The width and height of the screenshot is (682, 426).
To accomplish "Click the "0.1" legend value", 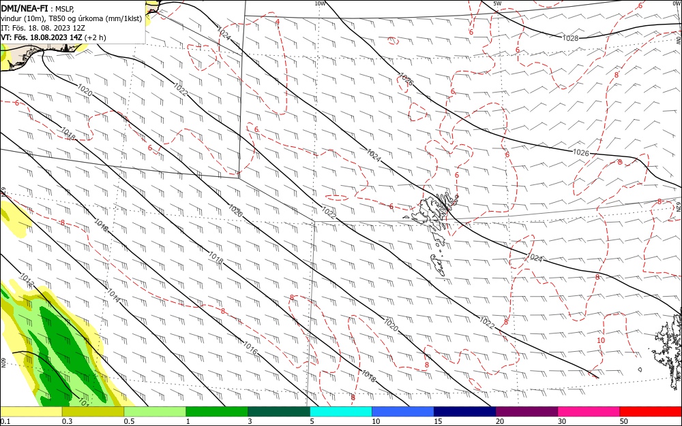I will (5, 421).
